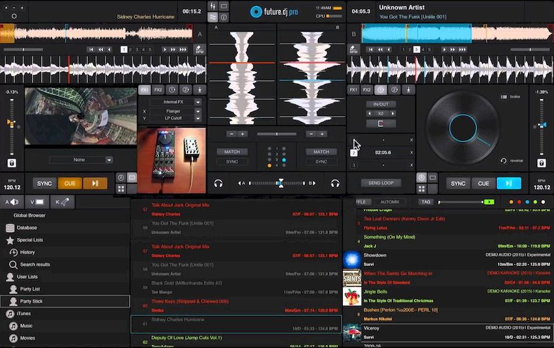Select the Showdown track thumbnail
The width and height of the screenshot is (554, 348).
tap(352, 259)
